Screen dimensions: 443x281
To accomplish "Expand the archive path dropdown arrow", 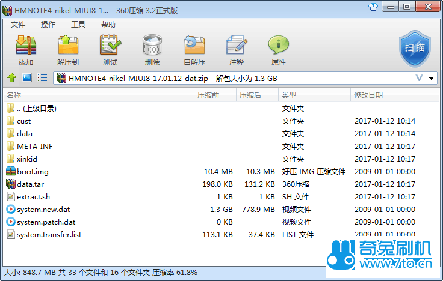I will coord(432,79).
